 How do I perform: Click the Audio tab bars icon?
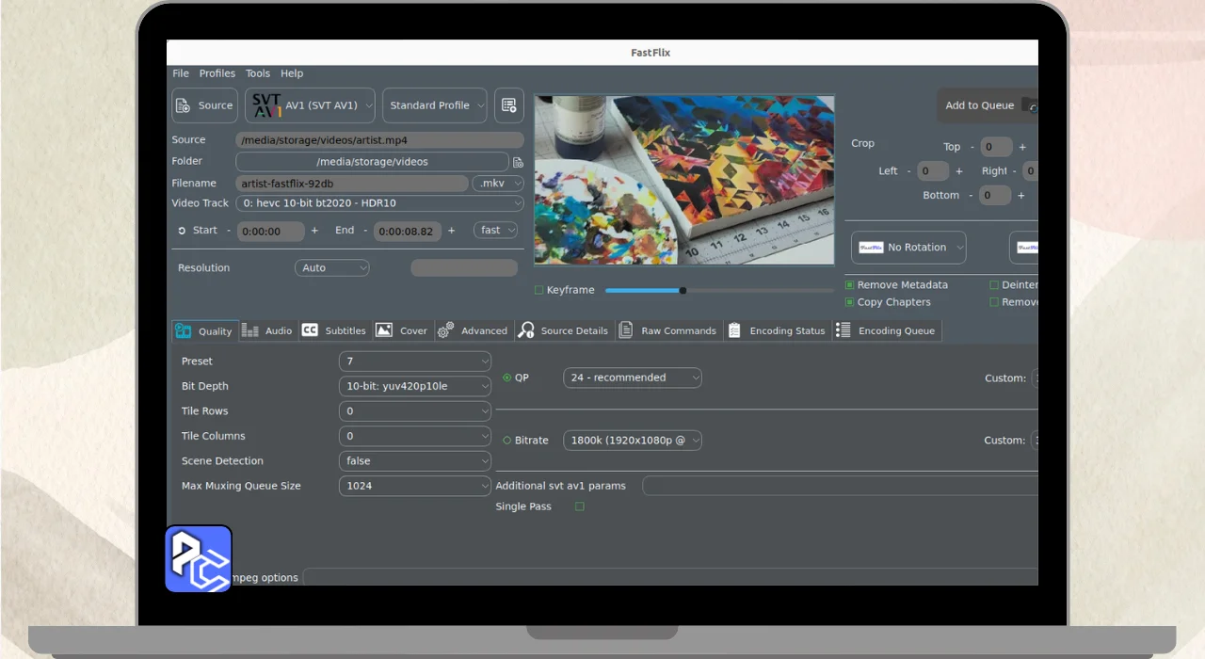pyautogui.click(x=250, y=330)
